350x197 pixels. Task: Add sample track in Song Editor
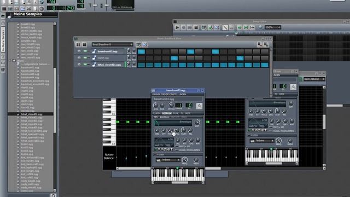(210, 27)
